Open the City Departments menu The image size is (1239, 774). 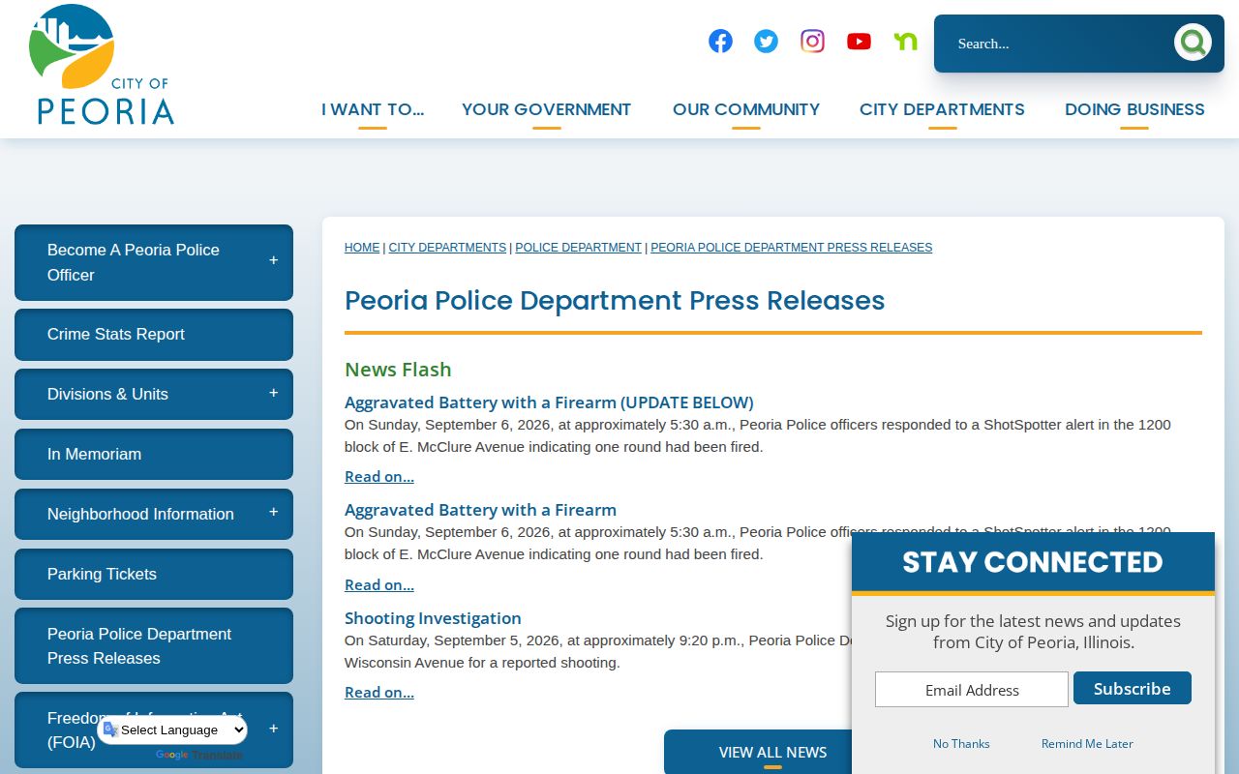click(942, 109)
